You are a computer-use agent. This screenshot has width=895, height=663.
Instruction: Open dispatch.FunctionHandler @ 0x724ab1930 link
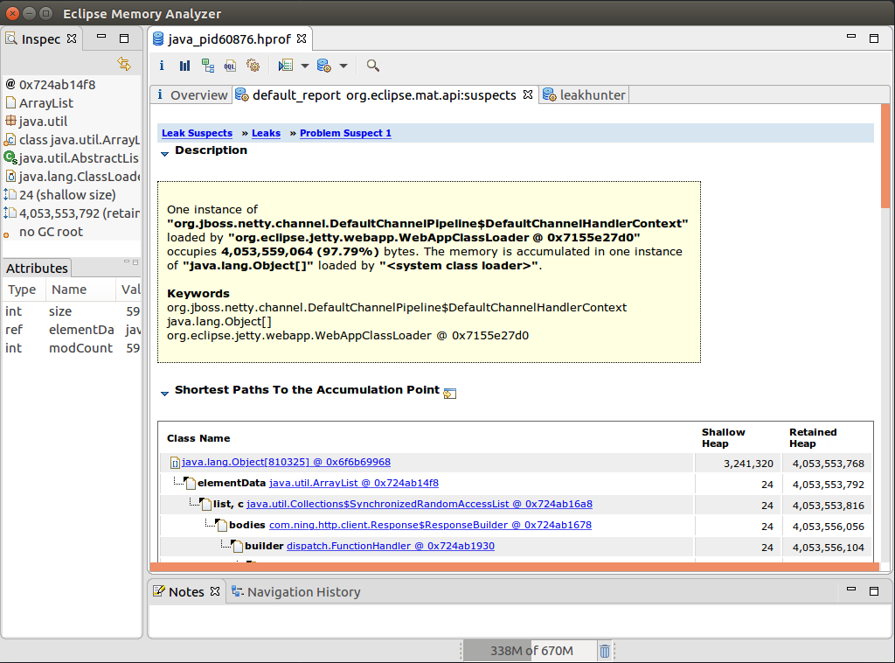pos(391,547)
